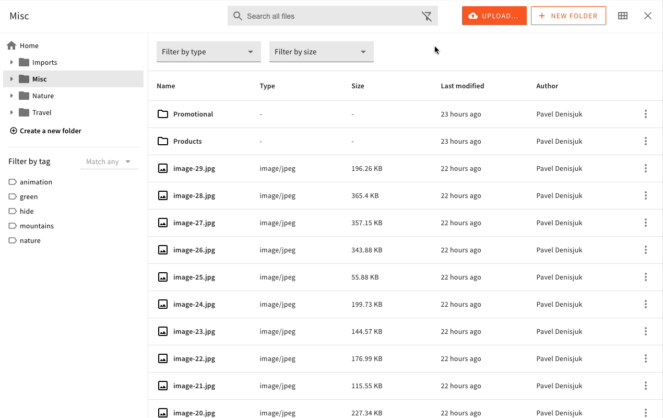Click the image icon for image-26.jpg
Screen dimensions: 663x418
pyautogui.click(x=163, y=250)
